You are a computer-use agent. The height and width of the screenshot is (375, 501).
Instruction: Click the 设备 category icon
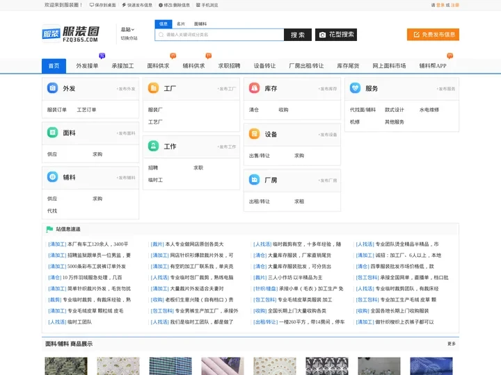click(255, 133)
